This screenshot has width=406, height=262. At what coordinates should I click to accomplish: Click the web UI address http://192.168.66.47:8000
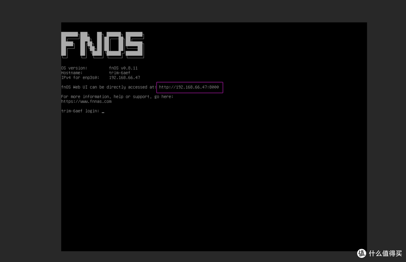click(189, 87)
